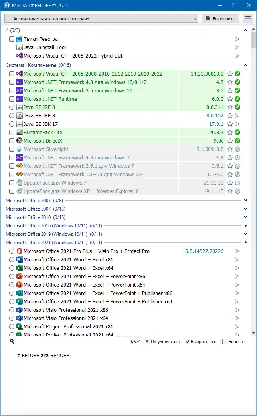Click the search magnifier icon

pyautogui.click(x=12, y=341)
